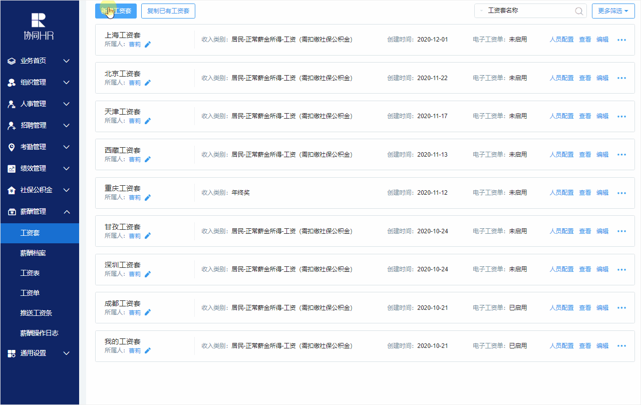The height and width of the screenshot is (405, 641).
Task: Click 编辑 for 我的工资套
Action: pos(602,346)
